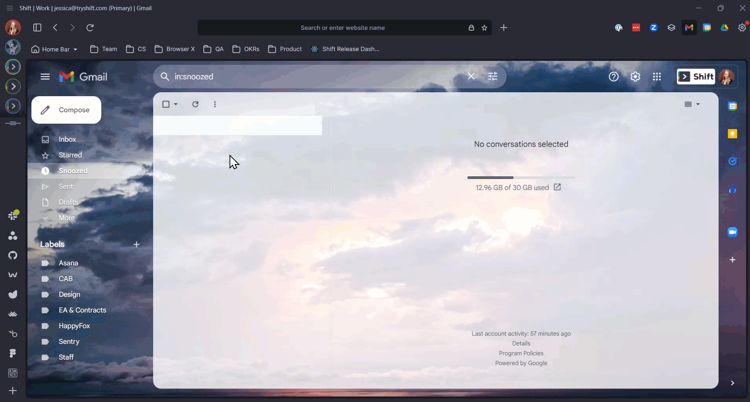This screenshot has height=402, width=750.
Task: Reload the current page
Action: pos(90,27)
